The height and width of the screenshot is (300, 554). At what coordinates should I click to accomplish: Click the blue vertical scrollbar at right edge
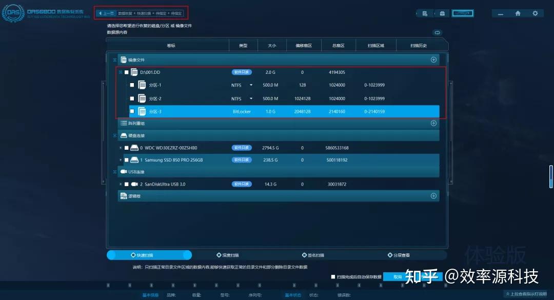[551, 176]
